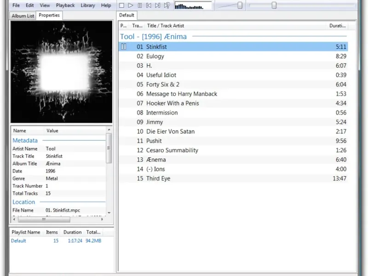
Task: Click the Stop playback button
Action: click(121, 6)
